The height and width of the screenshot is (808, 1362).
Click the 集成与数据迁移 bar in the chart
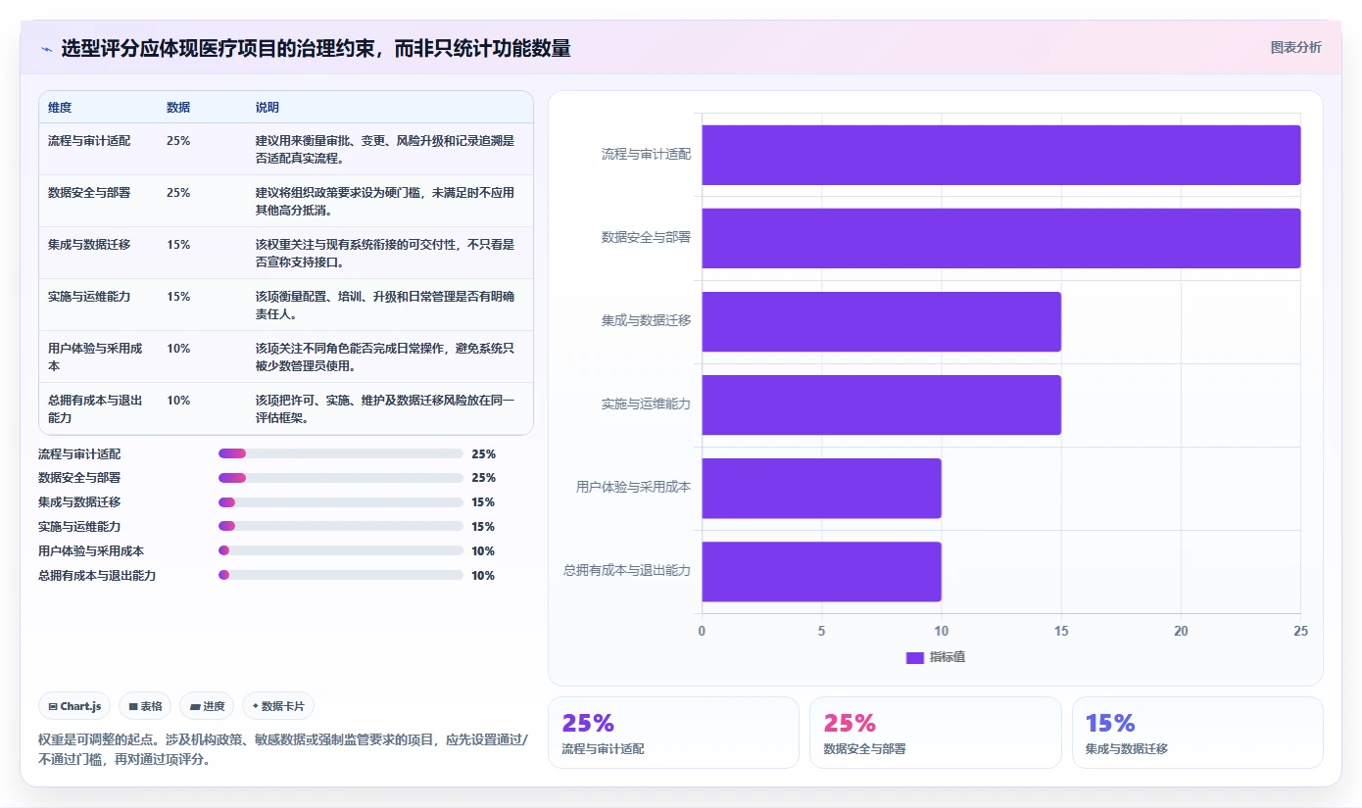[882, 321]
